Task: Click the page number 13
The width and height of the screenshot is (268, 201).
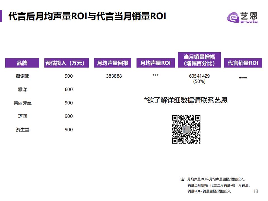Action: click(x=255, y=191)
